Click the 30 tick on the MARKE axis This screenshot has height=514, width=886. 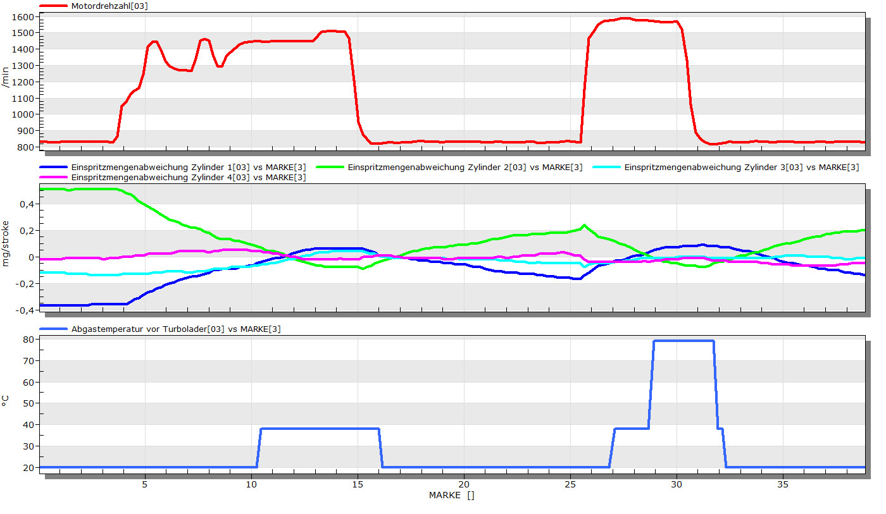pos(677,483)
